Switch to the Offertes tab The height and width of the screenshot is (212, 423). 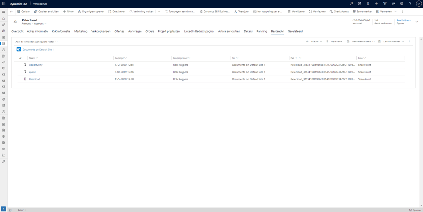point(119,31)
